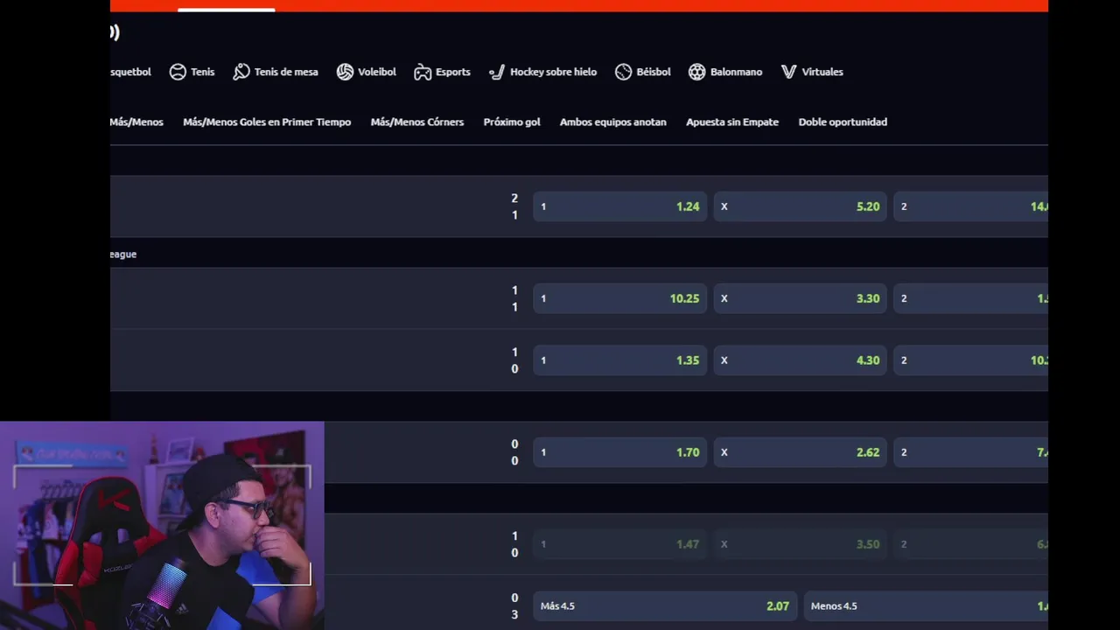This screenshot has width=1120, height=630.
Task: Bet on home win at 10.25
Action: 619,298
